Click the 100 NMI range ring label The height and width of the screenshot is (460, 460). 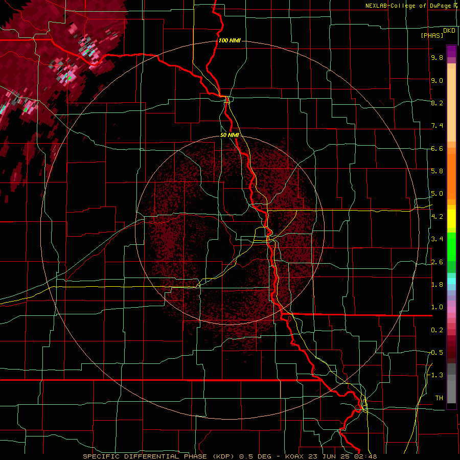229,40
